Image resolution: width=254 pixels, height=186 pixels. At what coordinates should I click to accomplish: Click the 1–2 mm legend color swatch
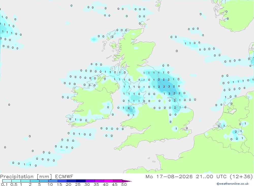point(25,181)
